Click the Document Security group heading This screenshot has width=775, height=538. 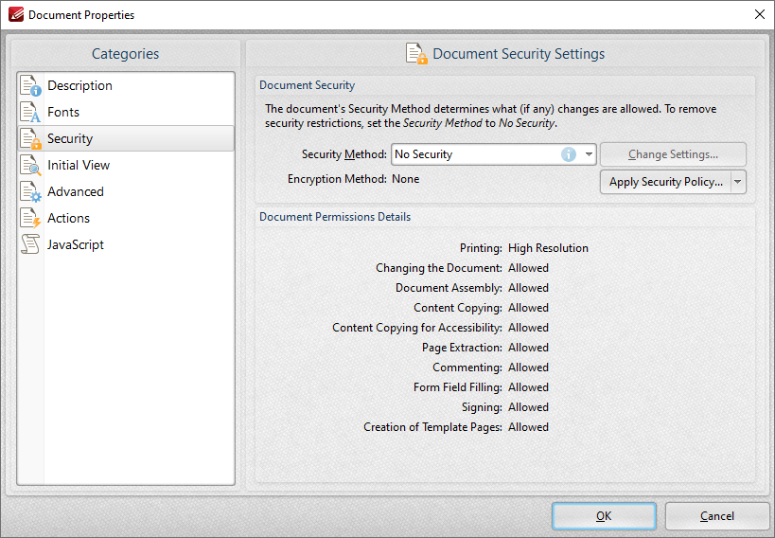click(x=308, y=85)
